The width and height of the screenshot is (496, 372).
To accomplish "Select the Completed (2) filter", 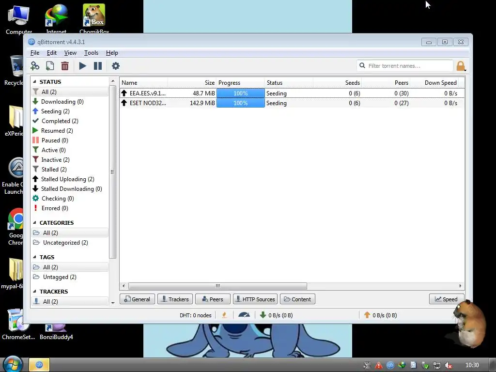I will [x=70, y=121].
